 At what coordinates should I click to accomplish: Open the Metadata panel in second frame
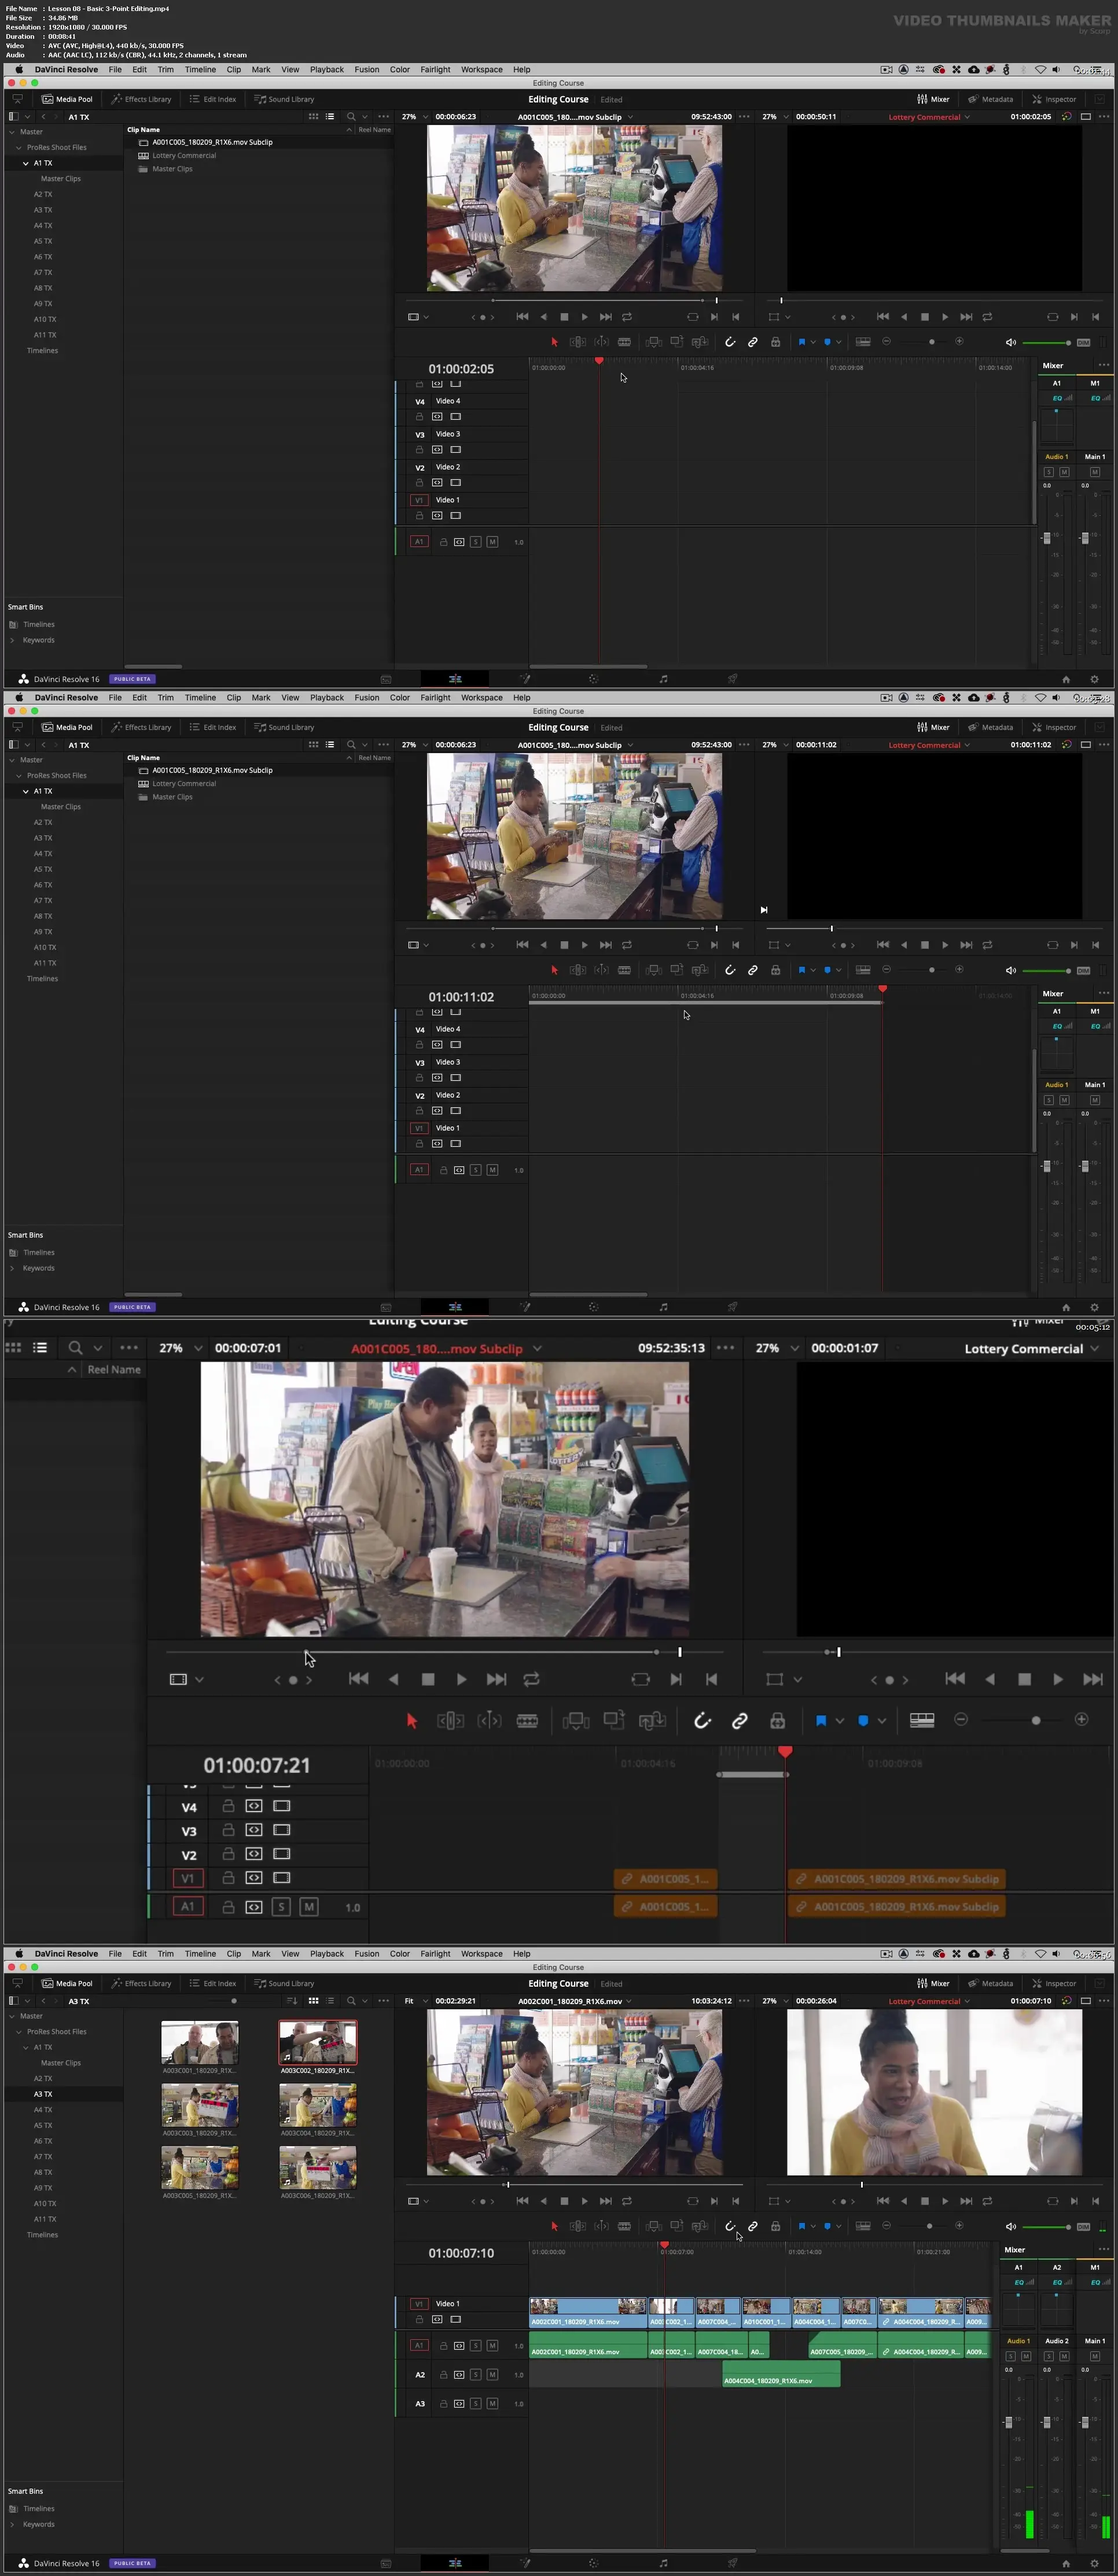point(990,727)
